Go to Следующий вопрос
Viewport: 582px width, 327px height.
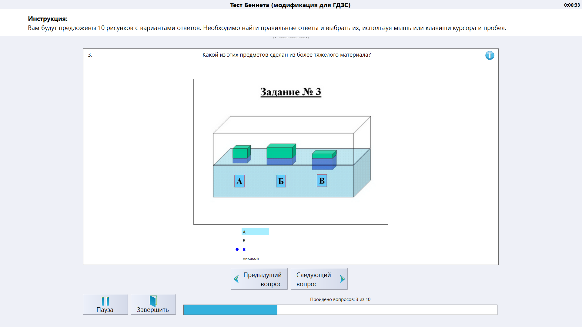click(319, 279)
